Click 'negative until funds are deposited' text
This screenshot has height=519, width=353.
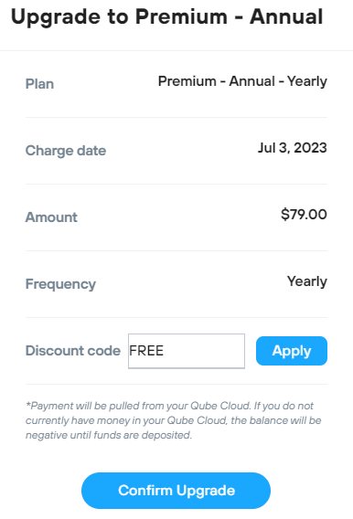[x=109, y=435]
